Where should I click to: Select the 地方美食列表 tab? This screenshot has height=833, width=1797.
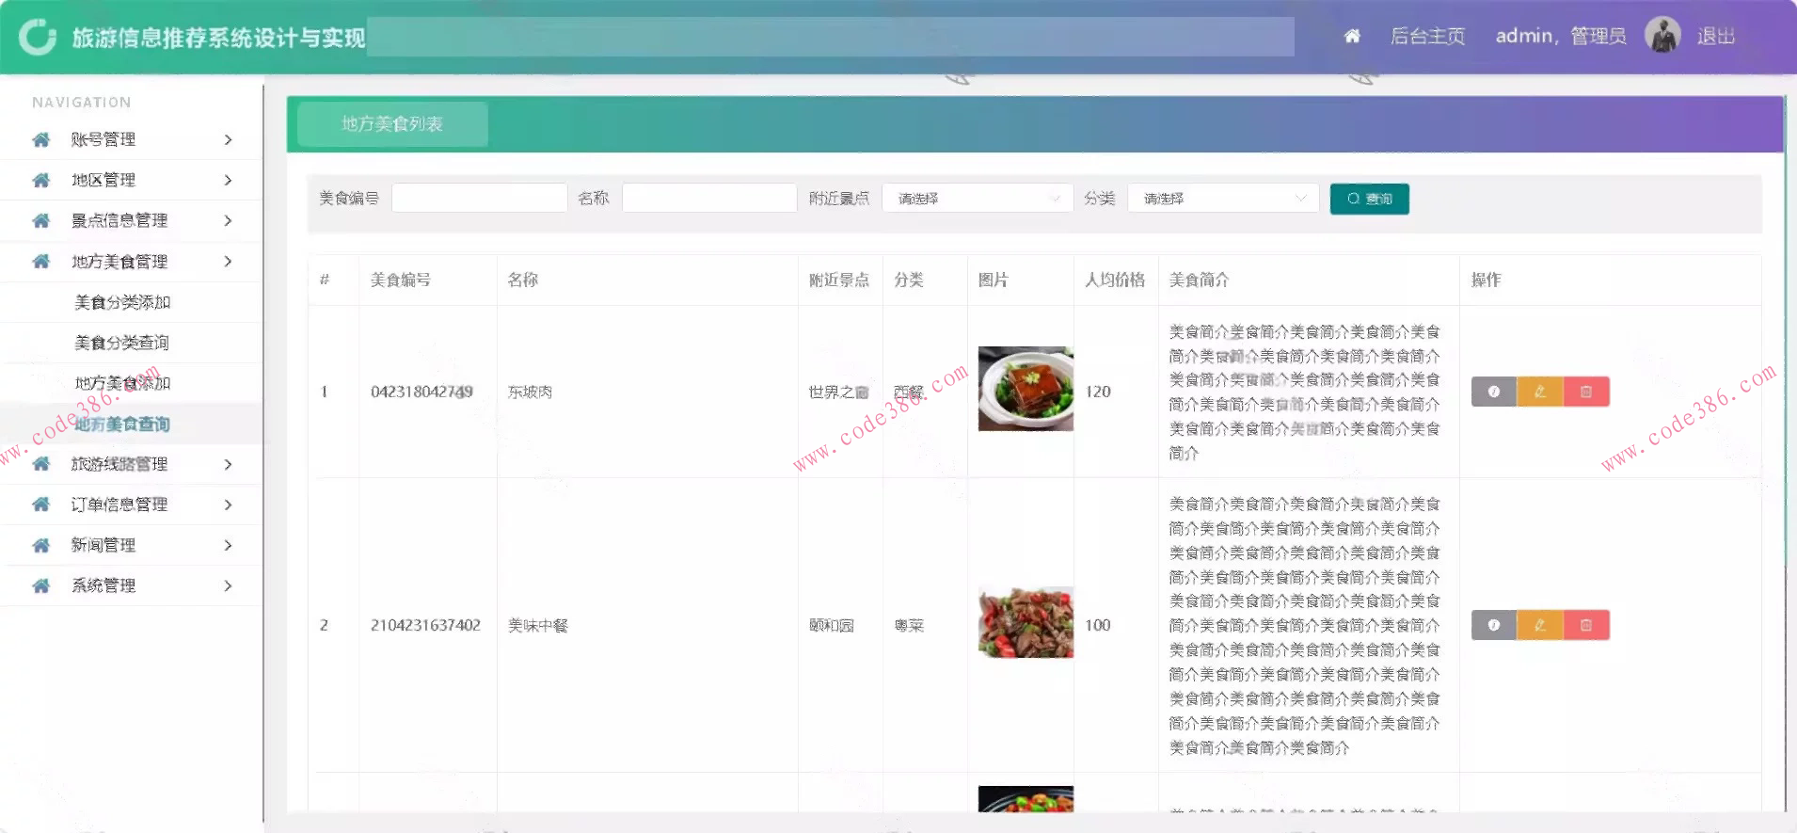tap(392, 124)
